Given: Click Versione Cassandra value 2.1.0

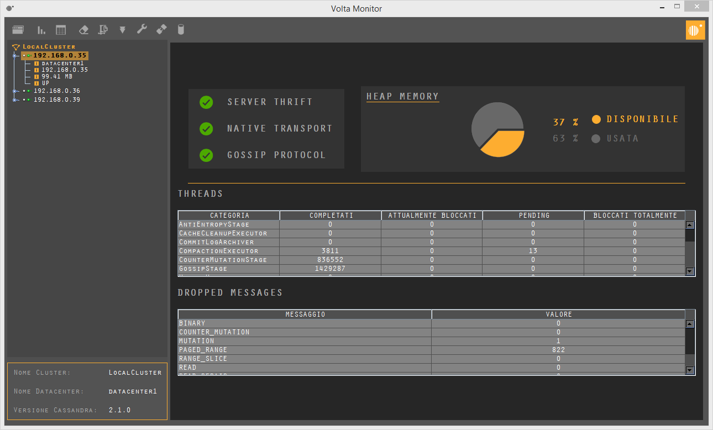Looking at the screenshot, I should point(120,410).
